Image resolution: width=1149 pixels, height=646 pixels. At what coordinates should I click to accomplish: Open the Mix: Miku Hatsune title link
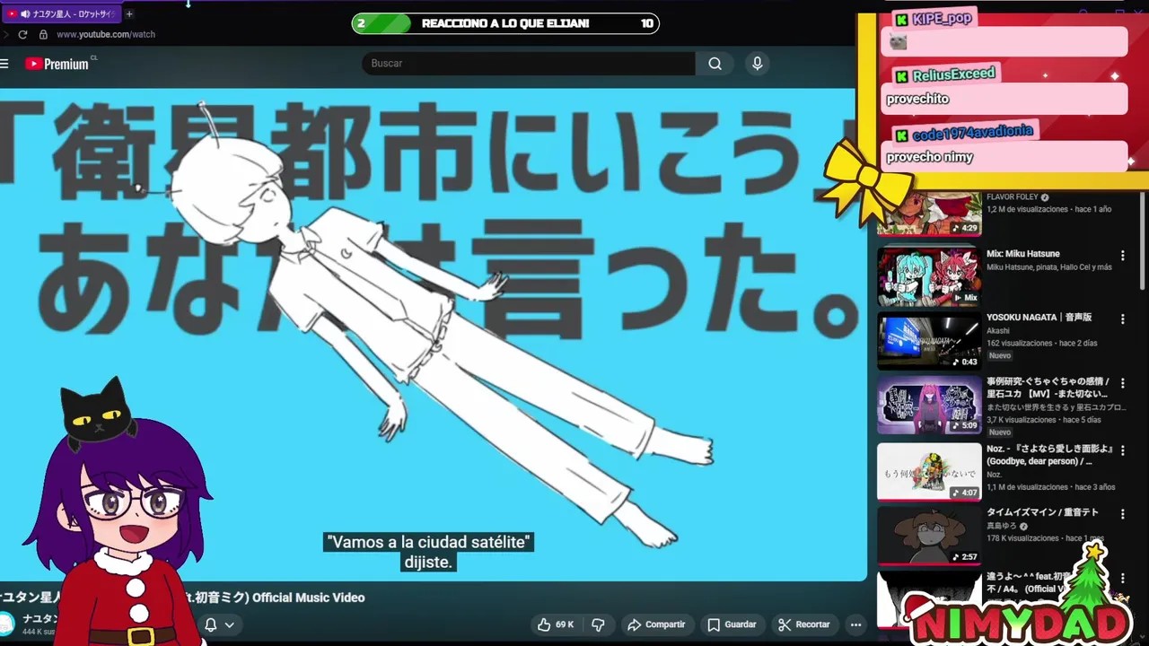tap(1023, 254)
